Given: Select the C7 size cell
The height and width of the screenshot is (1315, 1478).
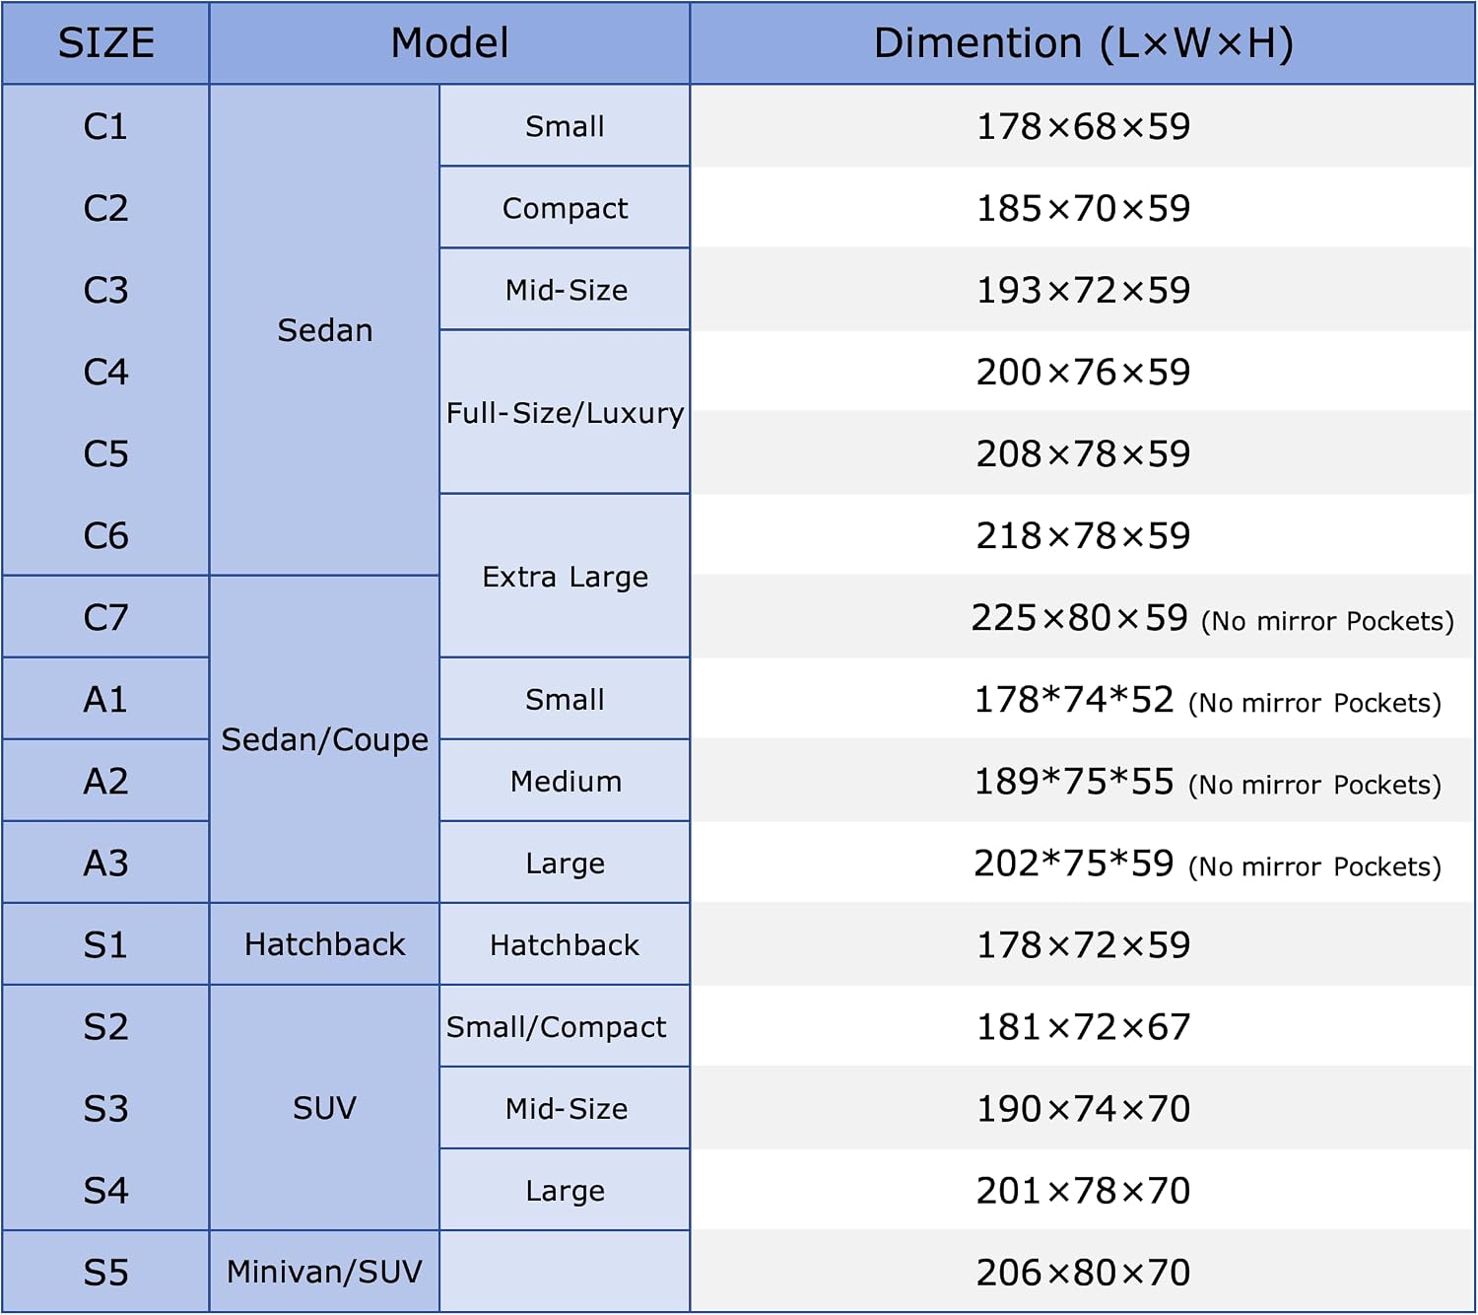Looking at the screenshot, I should [x=105, y=617].
